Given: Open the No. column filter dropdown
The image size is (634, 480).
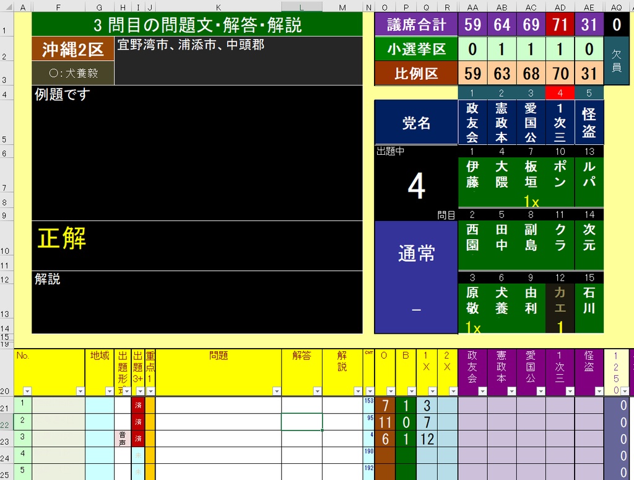Looking at the screenshot, I should (x=27, y=390).
